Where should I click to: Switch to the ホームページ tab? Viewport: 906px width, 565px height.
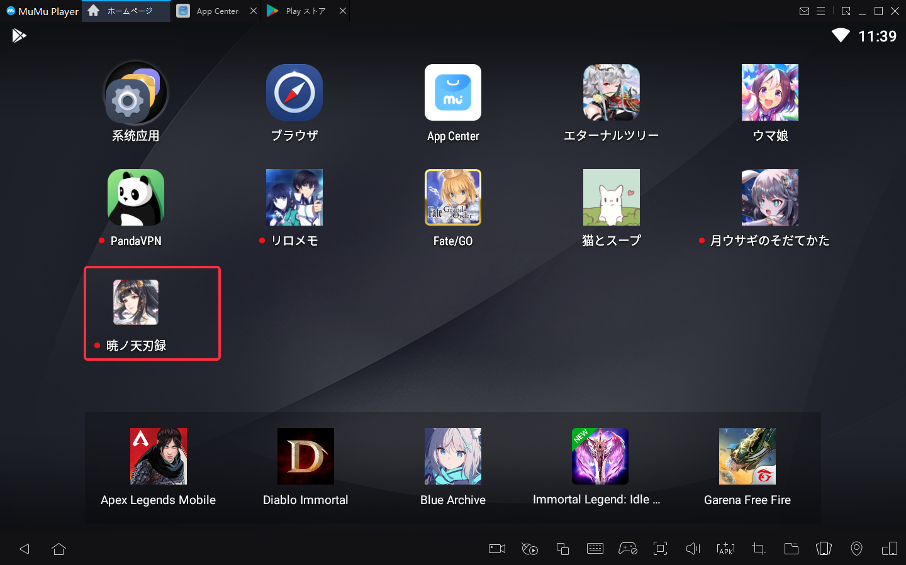[126, 11]
